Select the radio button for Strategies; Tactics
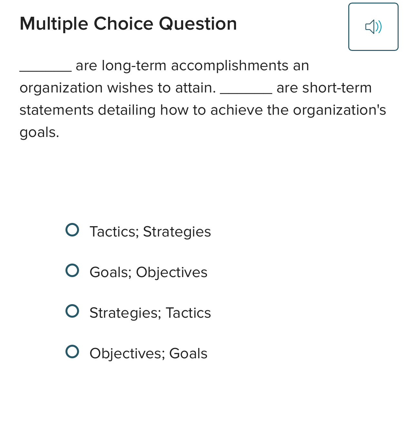 click(72, 311)
